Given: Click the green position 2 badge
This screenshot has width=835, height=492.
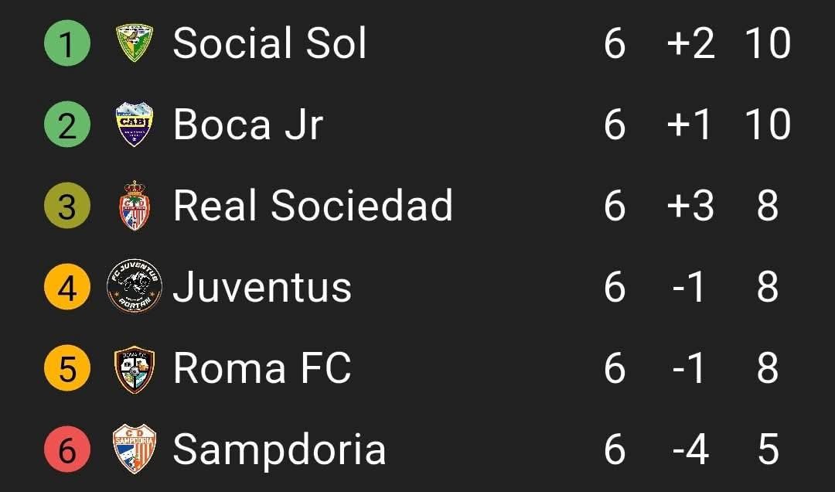Looking at the screenshot, I should pos(67,125).
